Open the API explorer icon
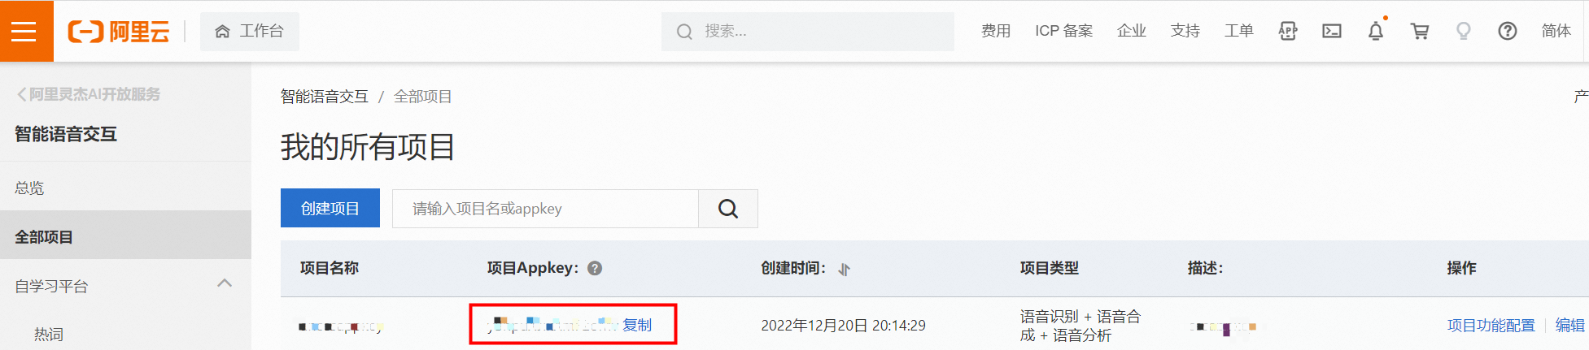 coord(1288,31)
